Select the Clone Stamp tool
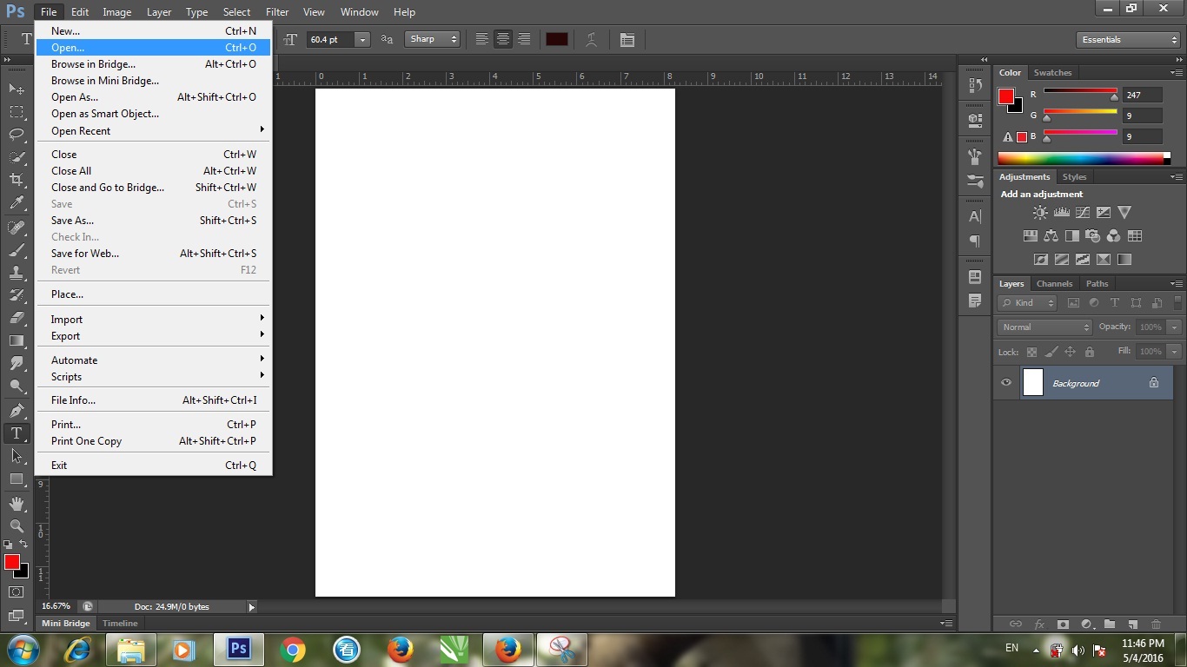 click(x=17, y=273)
